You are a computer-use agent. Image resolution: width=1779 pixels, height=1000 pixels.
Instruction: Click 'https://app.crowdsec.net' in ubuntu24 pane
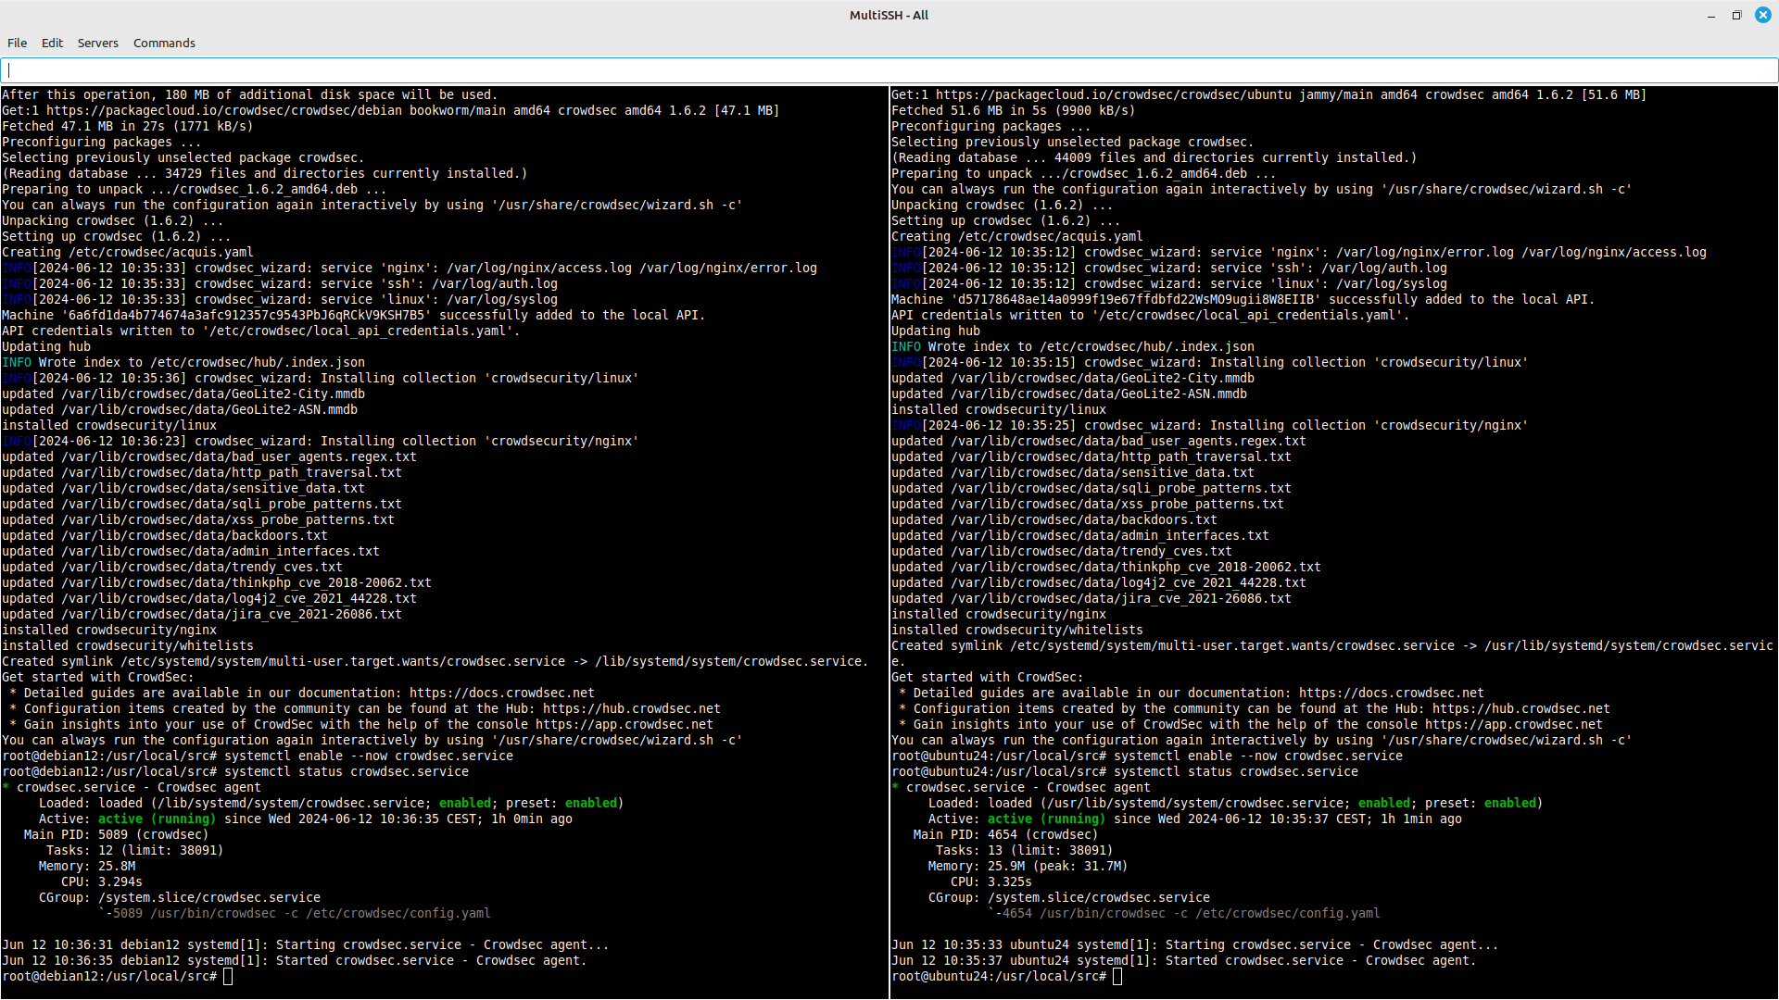(x=1514, y=724)
